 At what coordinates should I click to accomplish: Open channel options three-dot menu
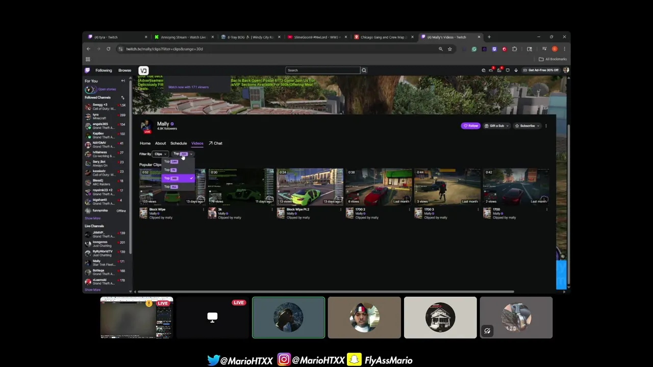pos(546,126)
